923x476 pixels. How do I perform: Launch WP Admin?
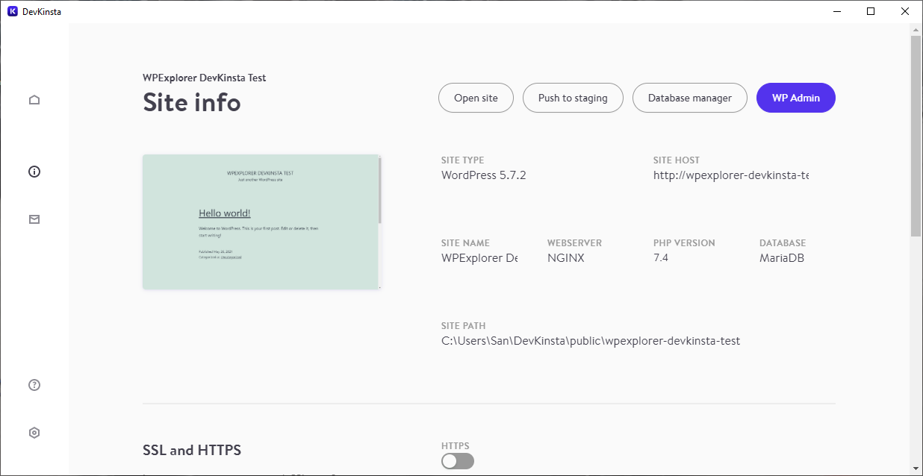796,98
